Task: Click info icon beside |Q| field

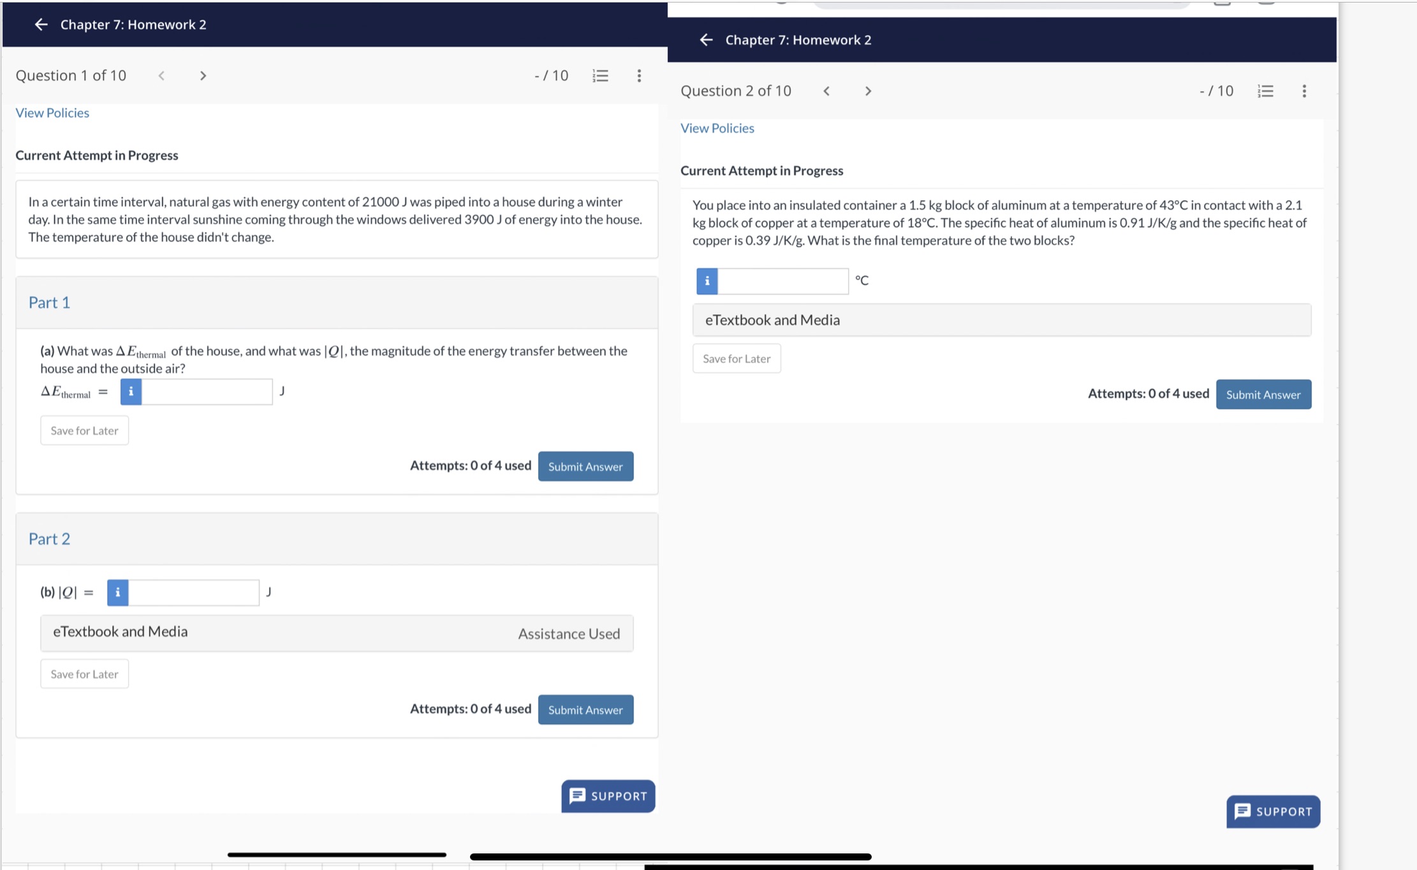Action: click(x=117, y=592)
